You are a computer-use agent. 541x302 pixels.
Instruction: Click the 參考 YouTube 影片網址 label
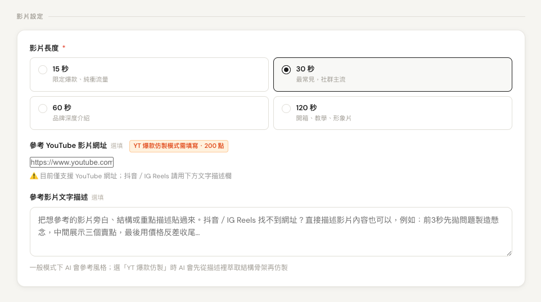point(68,146)
